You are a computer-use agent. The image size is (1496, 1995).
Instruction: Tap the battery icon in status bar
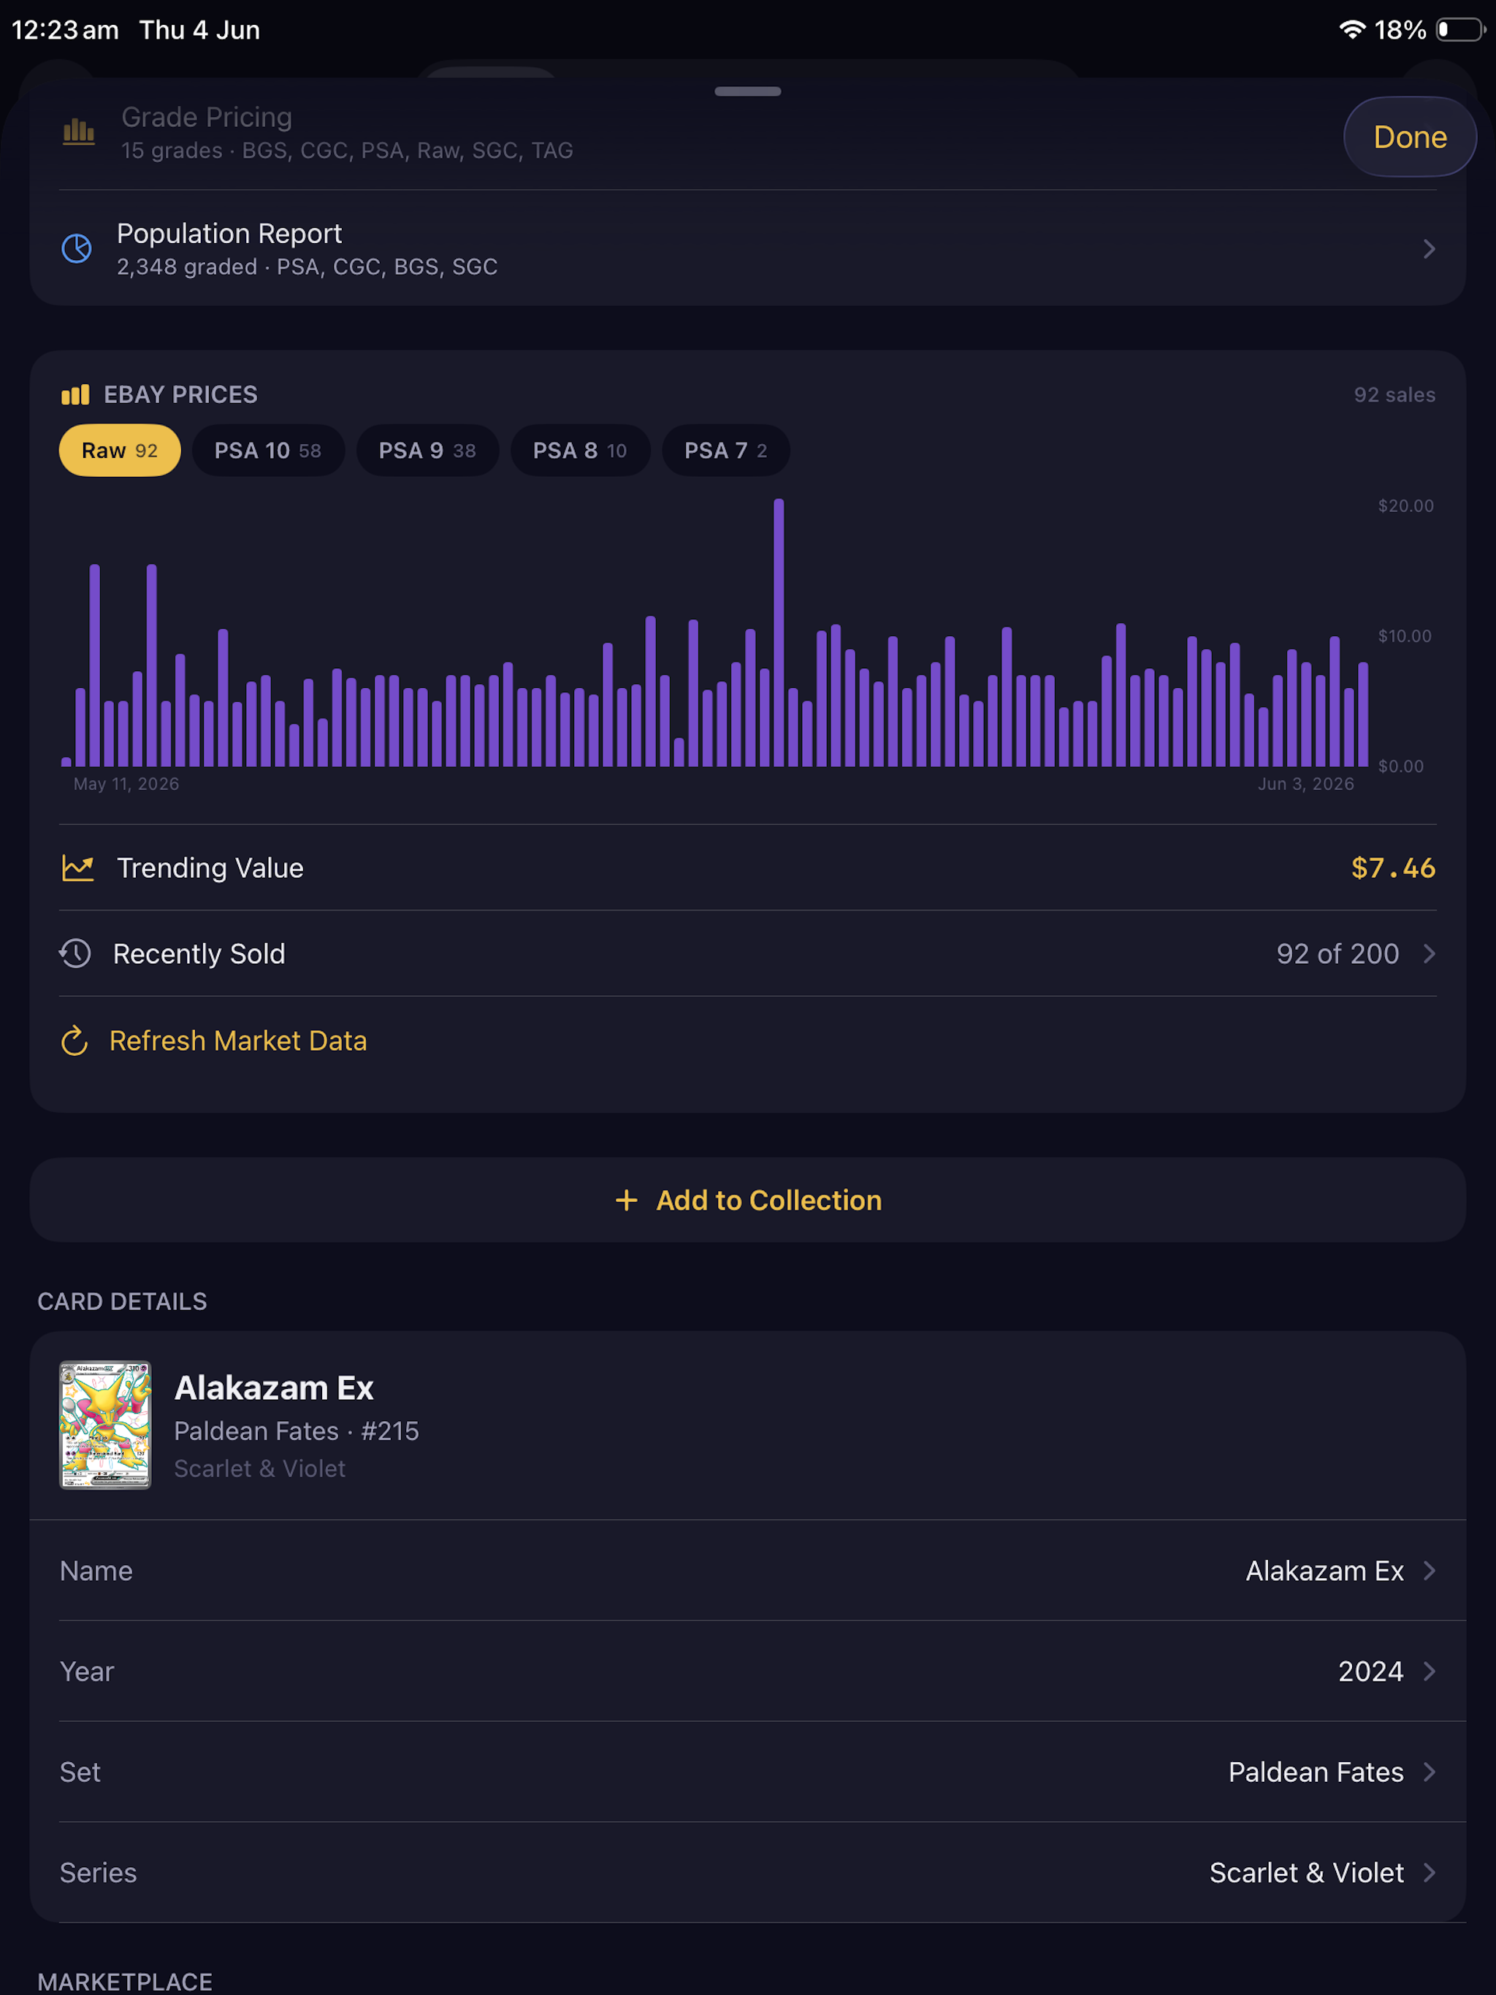coord(1461,30)
